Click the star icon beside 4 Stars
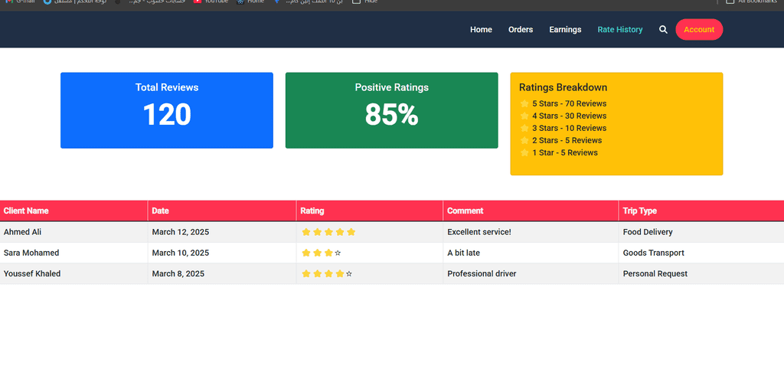The image size is (784, 366). 524,116
